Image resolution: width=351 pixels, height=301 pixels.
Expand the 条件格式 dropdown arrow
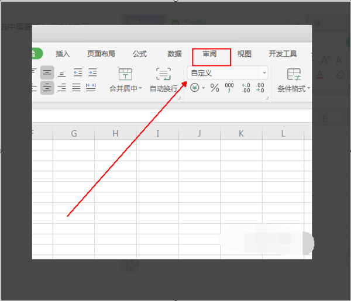[x=309, y=88]
